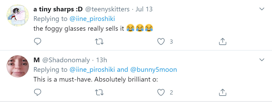Open the @Shadonomaly handle
The height and width of the screenshot is (103, 272).
[x=66, y=60]
